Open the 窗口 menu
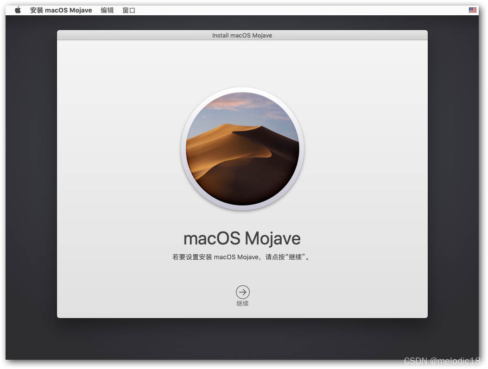 [129, 10]
